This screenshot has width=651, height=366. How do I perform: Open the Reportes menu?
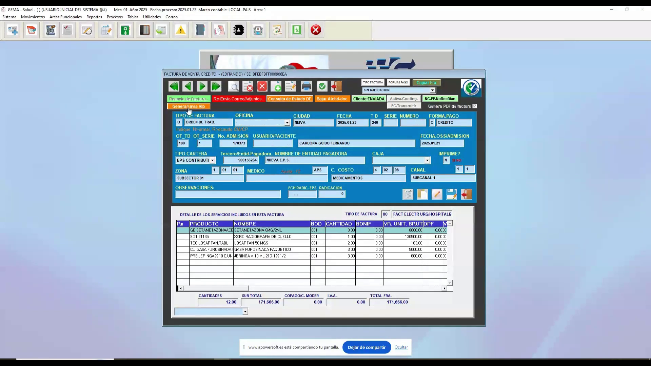click(x=94, y=17)
